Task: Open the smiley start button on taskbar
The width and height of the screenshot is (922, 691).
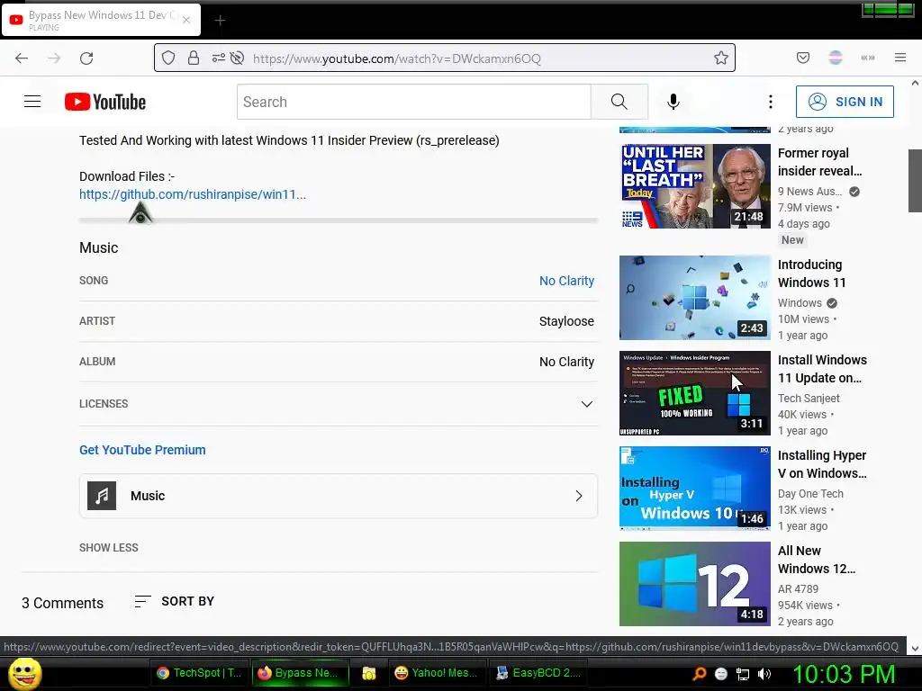Action: (x=24, y=673)
